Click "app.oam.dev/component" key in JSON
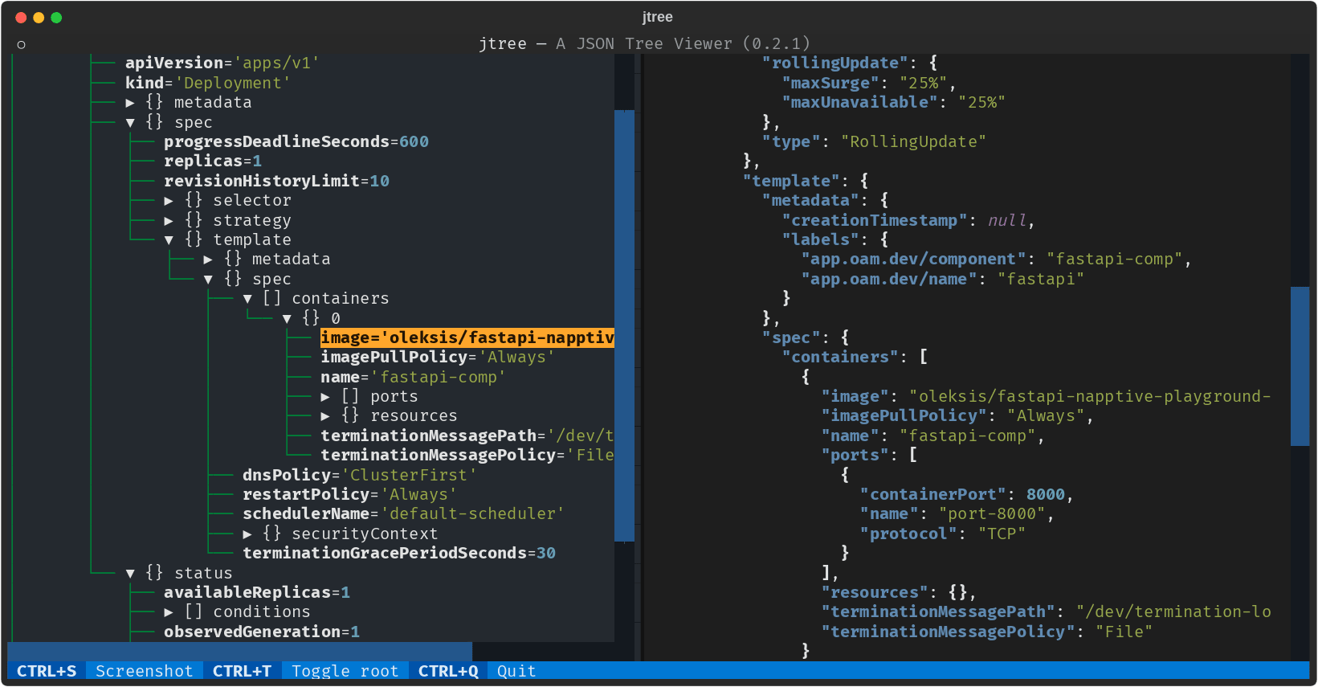Viewport: 1318px width, 687px height. tap(914, 260)
